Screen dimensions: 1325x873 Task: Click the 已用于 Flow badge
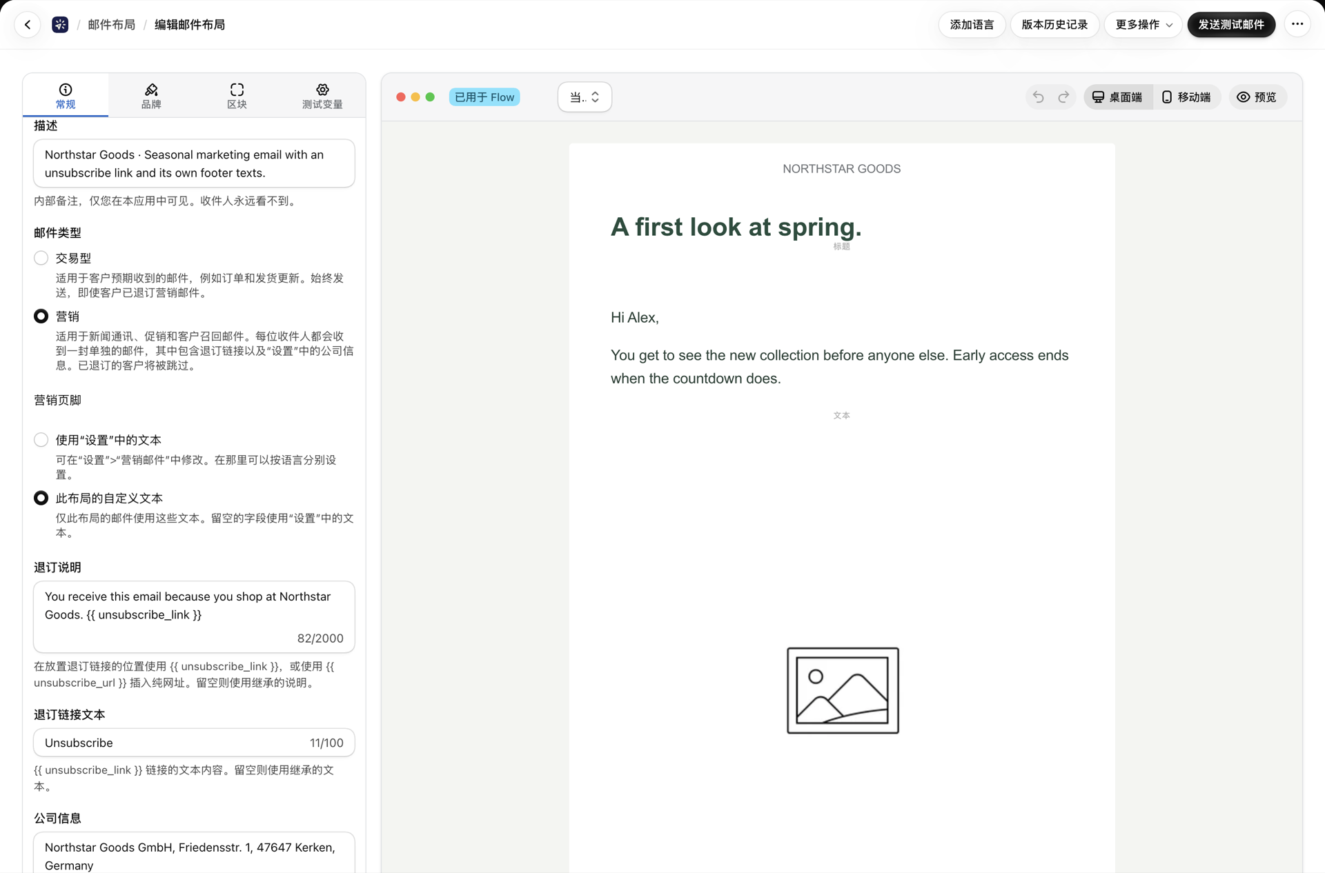point(484,97)
